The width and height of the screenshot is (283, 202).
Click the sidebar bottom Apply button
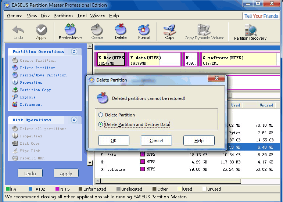[66, 173]
